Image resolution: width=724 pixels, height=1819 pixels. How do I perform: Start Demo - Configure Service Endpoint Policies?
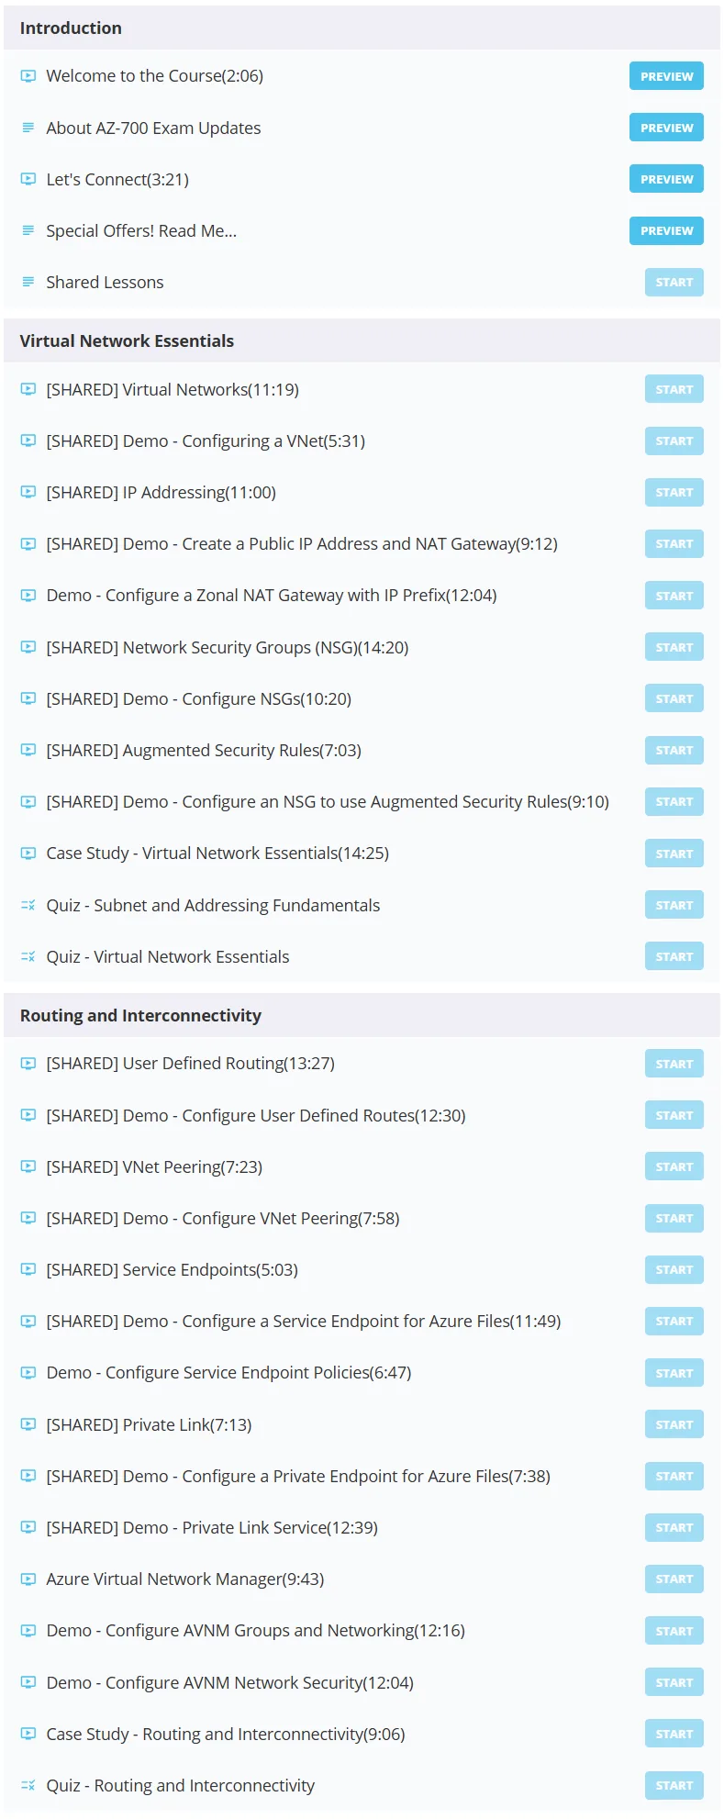click(674, 1373)
